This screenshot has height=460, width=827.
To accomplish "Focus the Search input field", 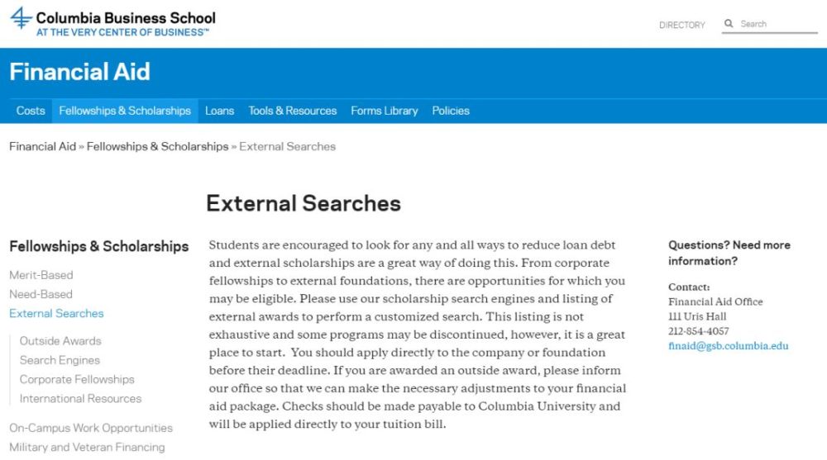I will point(777,24).
